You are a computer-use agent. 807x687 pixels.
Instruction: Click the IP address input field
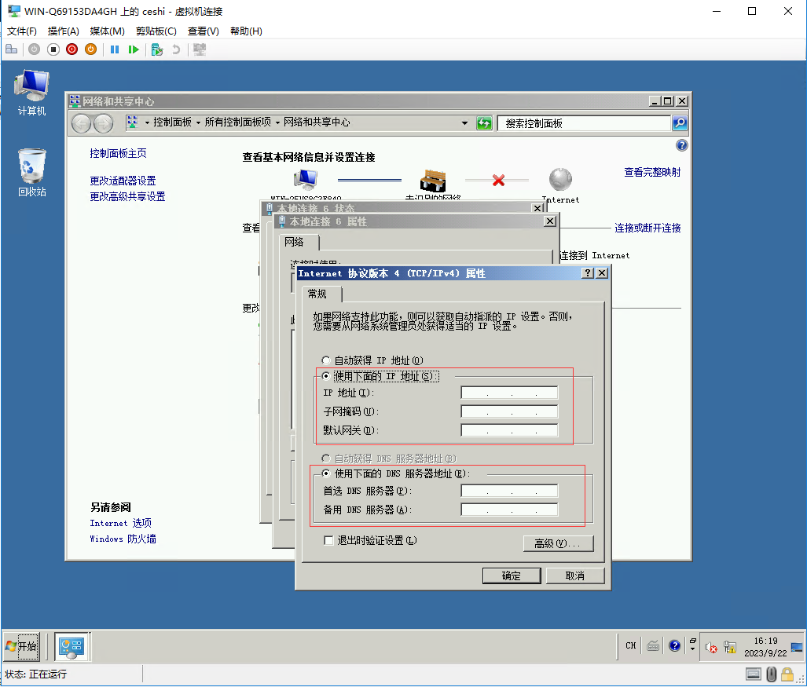click(509, 393)
